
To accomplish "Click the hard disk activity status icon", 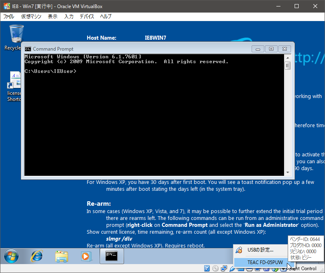I will click(x=207, y=269).
